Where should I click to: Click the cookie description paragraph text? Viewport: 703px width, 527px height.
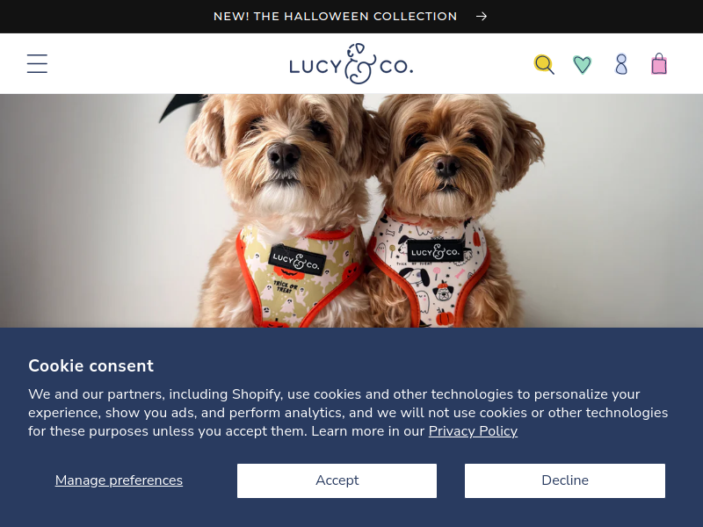pyautogui.click(x=348, y=413)
